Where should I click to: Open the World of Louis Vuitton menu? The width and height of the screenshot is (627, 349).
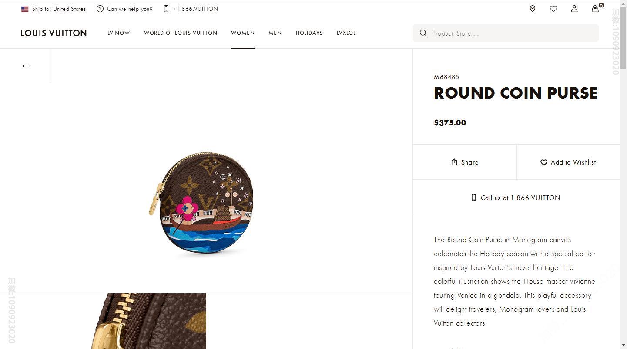tap(181, 33)
